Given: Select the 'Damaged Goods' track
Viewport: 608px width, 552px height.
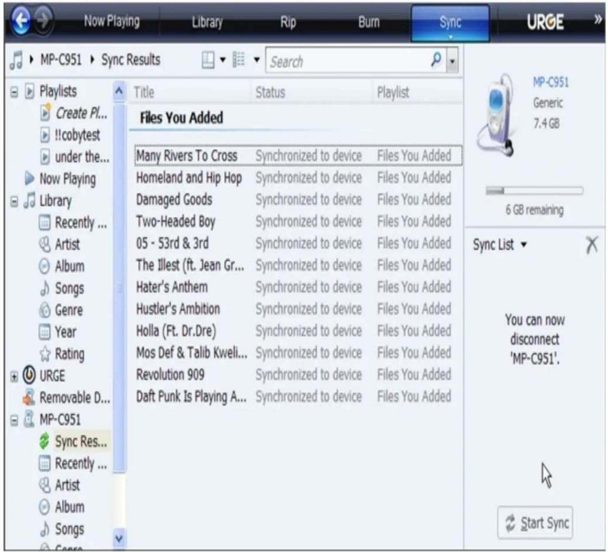Looking at the screenshot, I should pyautogui.click(x=174, y=200).
